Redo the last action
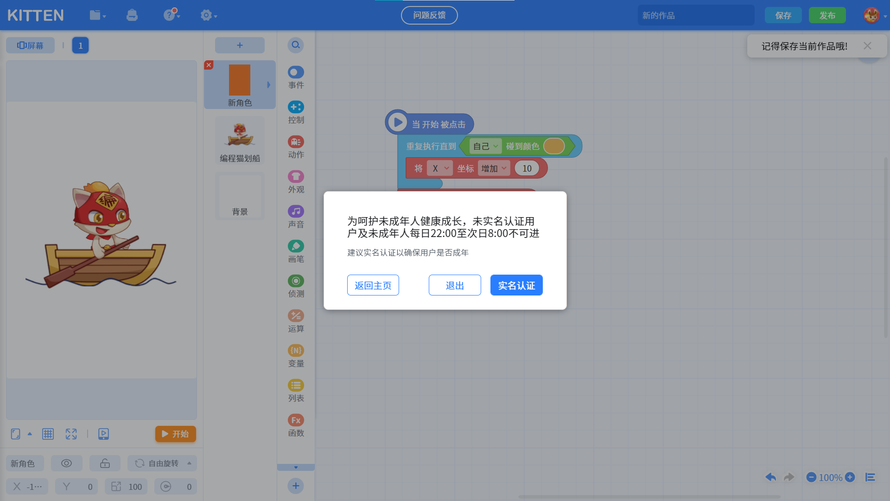The width and height of the screenshot is (890, 501). point(789,477)
